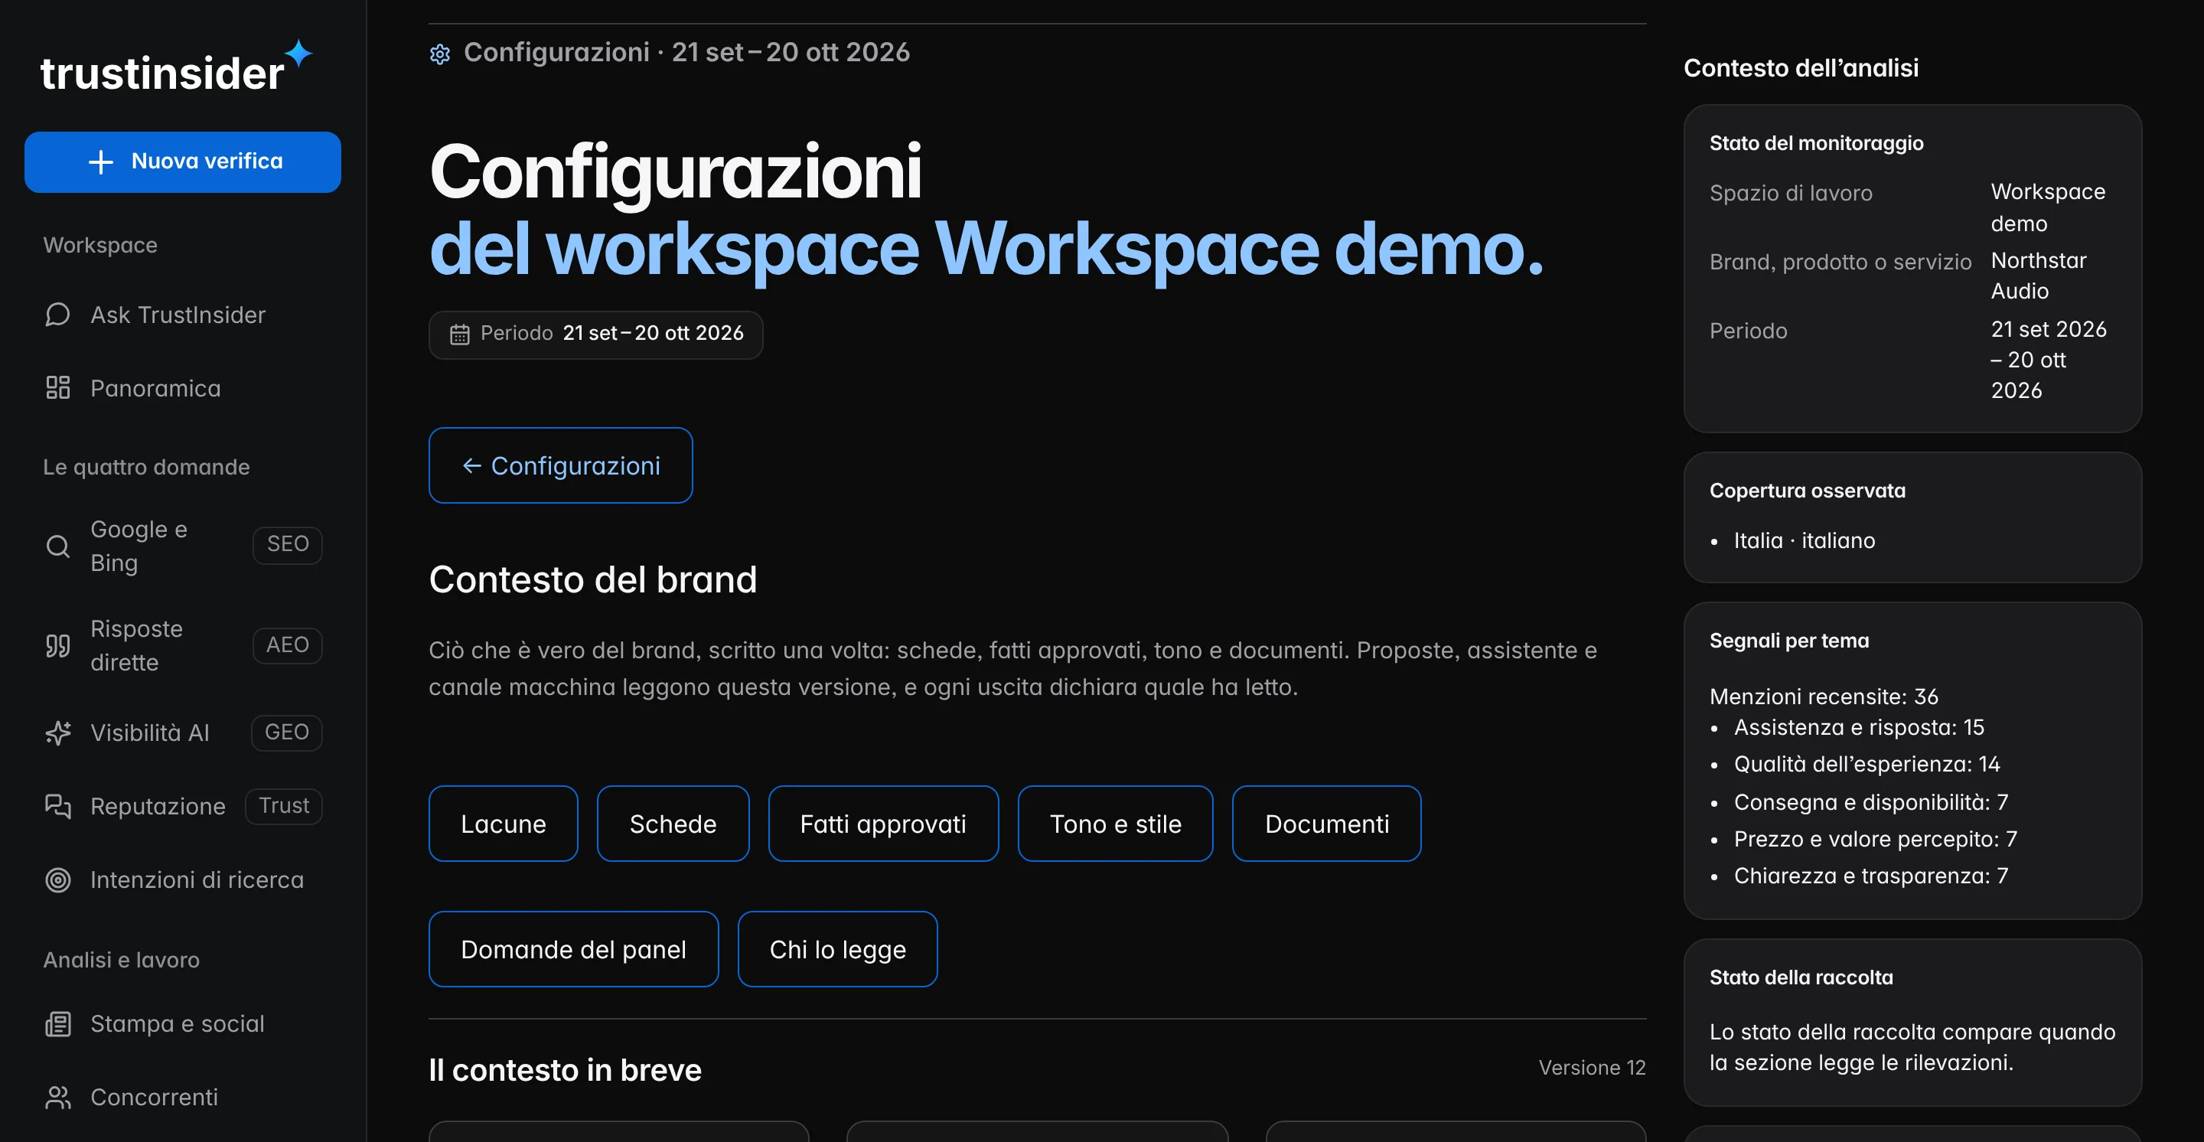The height and width of the screenshot is (1142, 2204).
Task: Click Consegna e disponibilità: 7 item
Action: coord(1870,802)
